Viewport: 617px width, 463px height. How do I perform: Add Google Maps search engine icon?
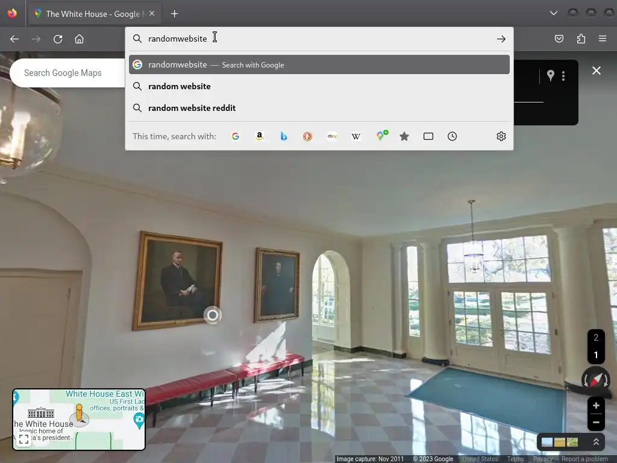[x=381, y=136]
